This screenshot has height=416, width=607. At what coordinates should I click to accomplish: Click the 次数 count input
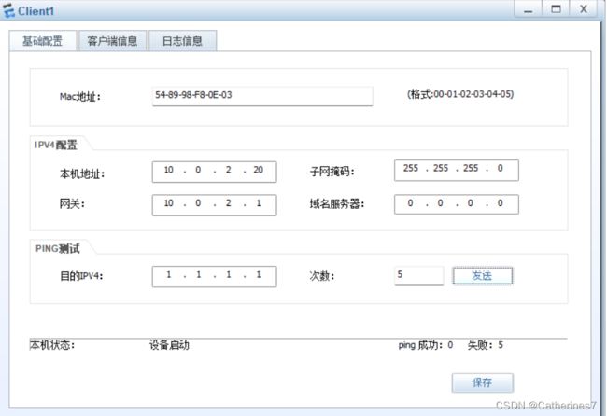(x=419, y=275)
